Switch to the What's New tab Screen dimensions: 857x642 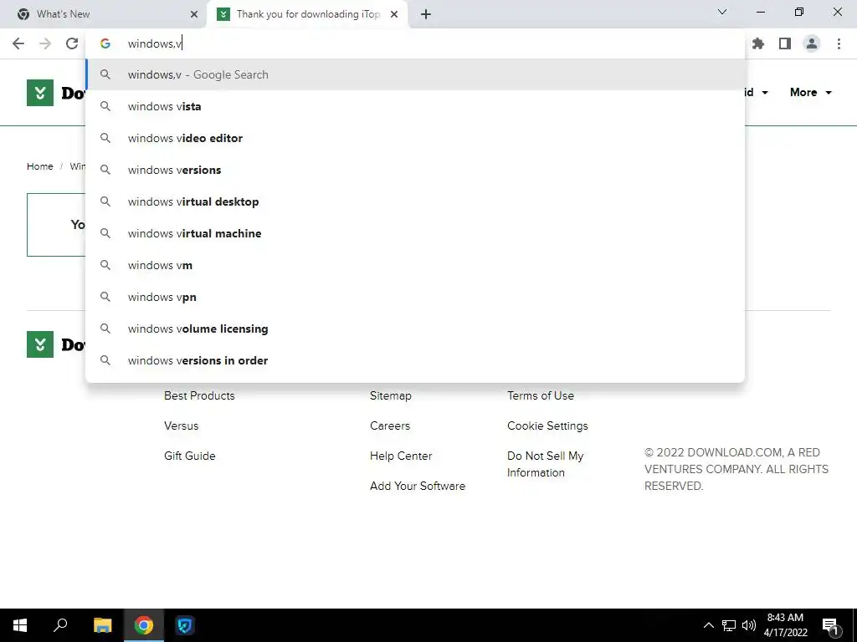103,14
